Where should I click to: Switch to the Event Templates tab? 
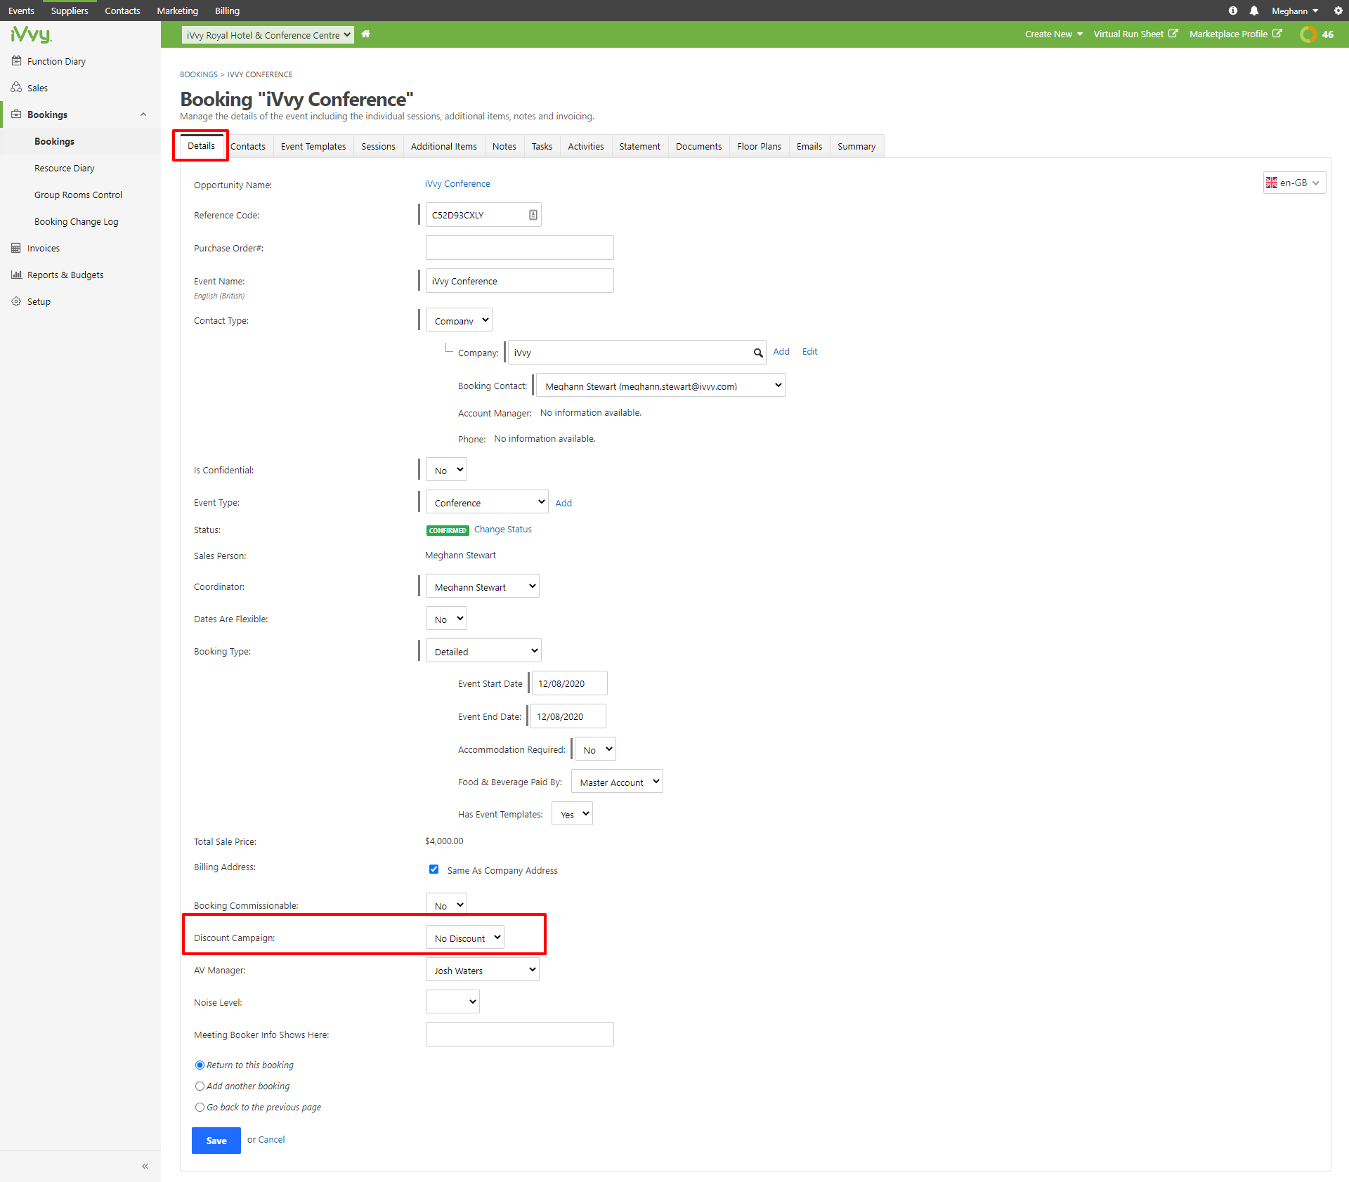pos(313,146)
